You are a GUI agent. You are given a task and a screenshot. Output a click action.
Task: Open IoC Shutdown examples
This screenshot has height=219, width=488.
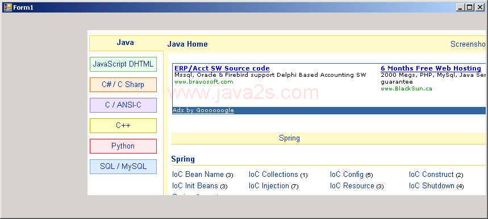coord(432,186)
